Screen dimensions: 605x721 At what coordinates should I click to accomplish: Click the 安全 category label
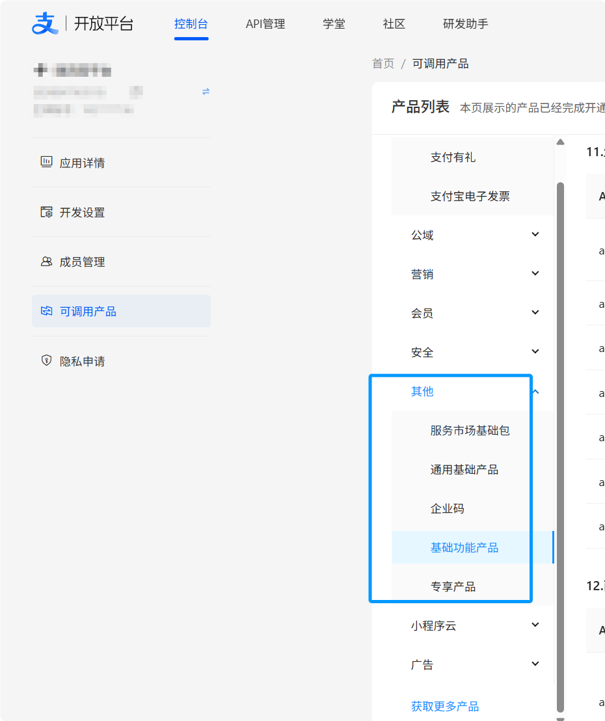[422, 353]
